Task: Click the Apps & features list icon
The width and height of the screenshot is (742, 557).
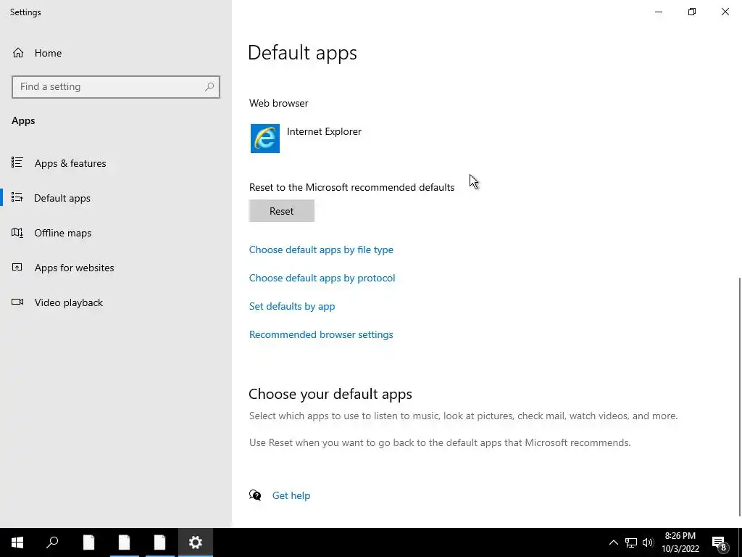Action: click(x=17, y=162)
